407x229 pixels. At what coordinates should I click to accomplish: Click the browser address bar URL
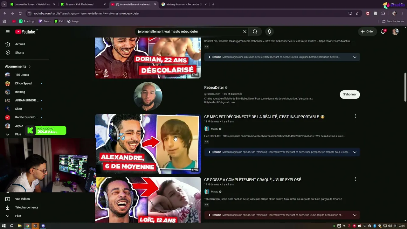click(x=86, y=13)
